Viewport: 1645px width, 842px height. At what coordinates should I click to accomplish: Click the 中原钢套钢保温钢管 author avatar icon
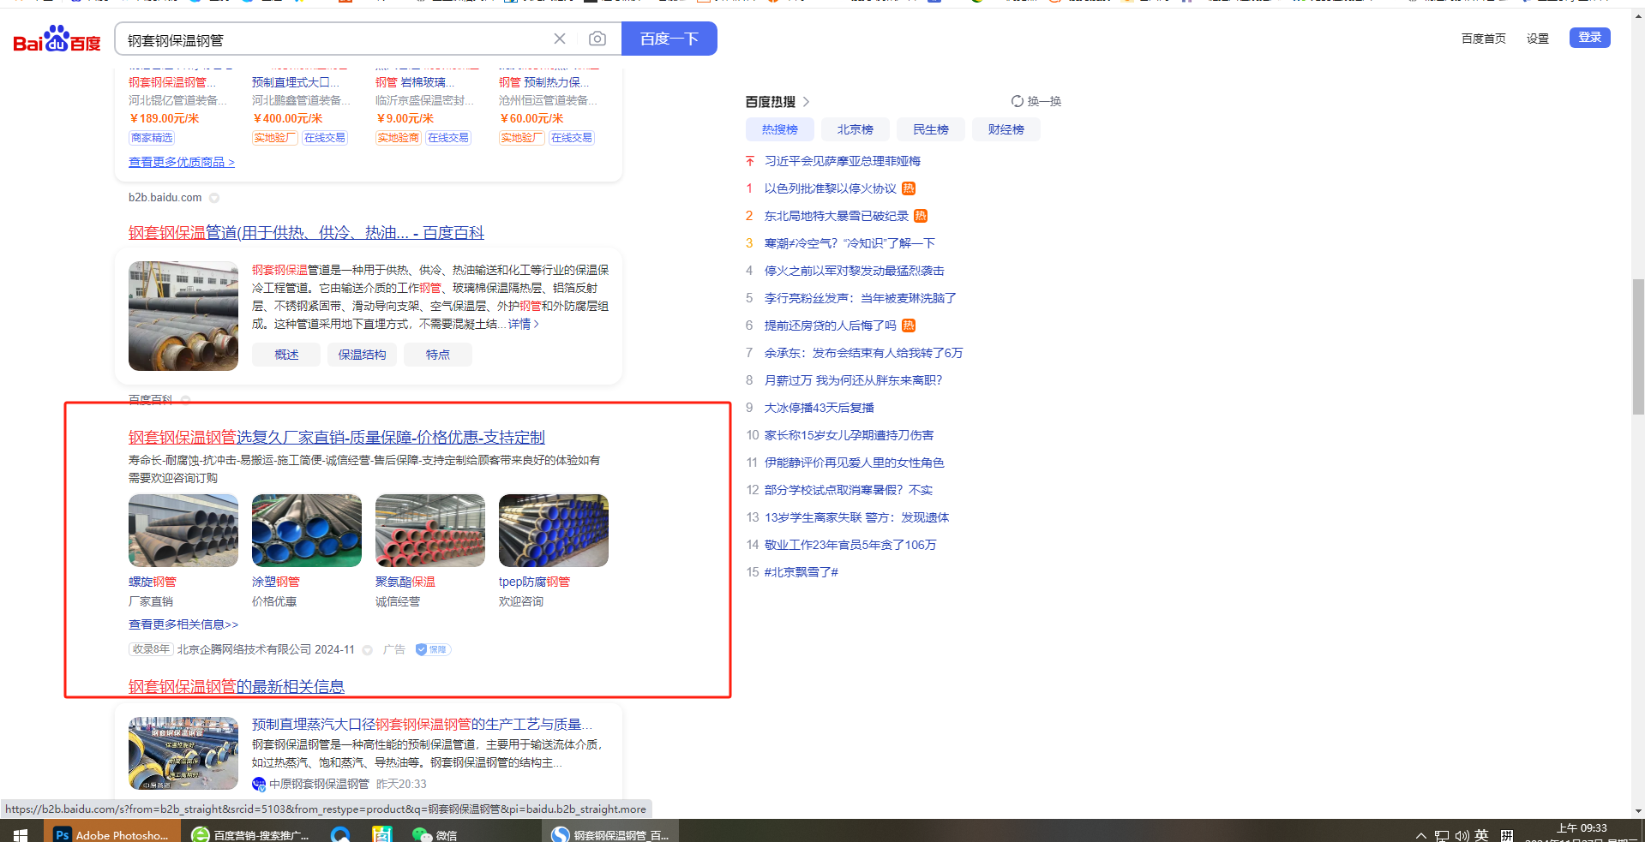click(x=259, y=784)
